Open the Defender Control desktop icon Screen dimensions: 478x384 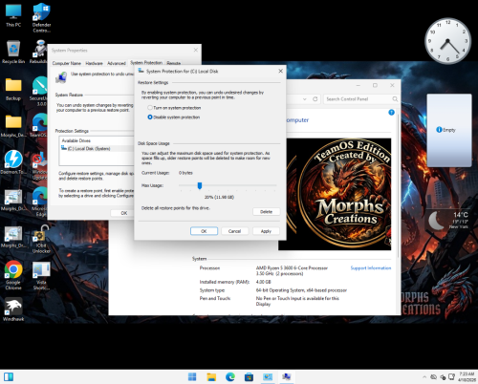(41, 17)
